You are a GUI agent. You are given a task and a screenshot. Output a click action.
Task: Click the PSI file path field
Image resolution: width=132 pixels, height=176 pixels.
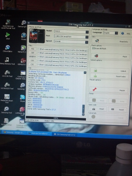click(x=63, y=50)
